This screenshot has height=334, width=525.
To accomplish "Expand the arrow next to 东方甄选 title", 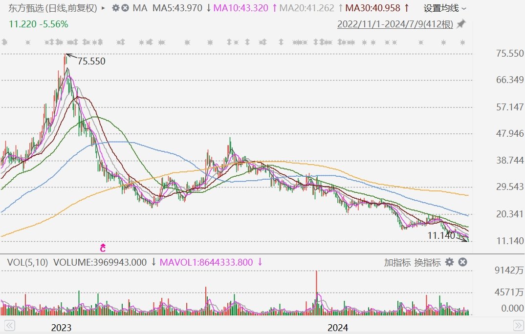I will [103, 8].
